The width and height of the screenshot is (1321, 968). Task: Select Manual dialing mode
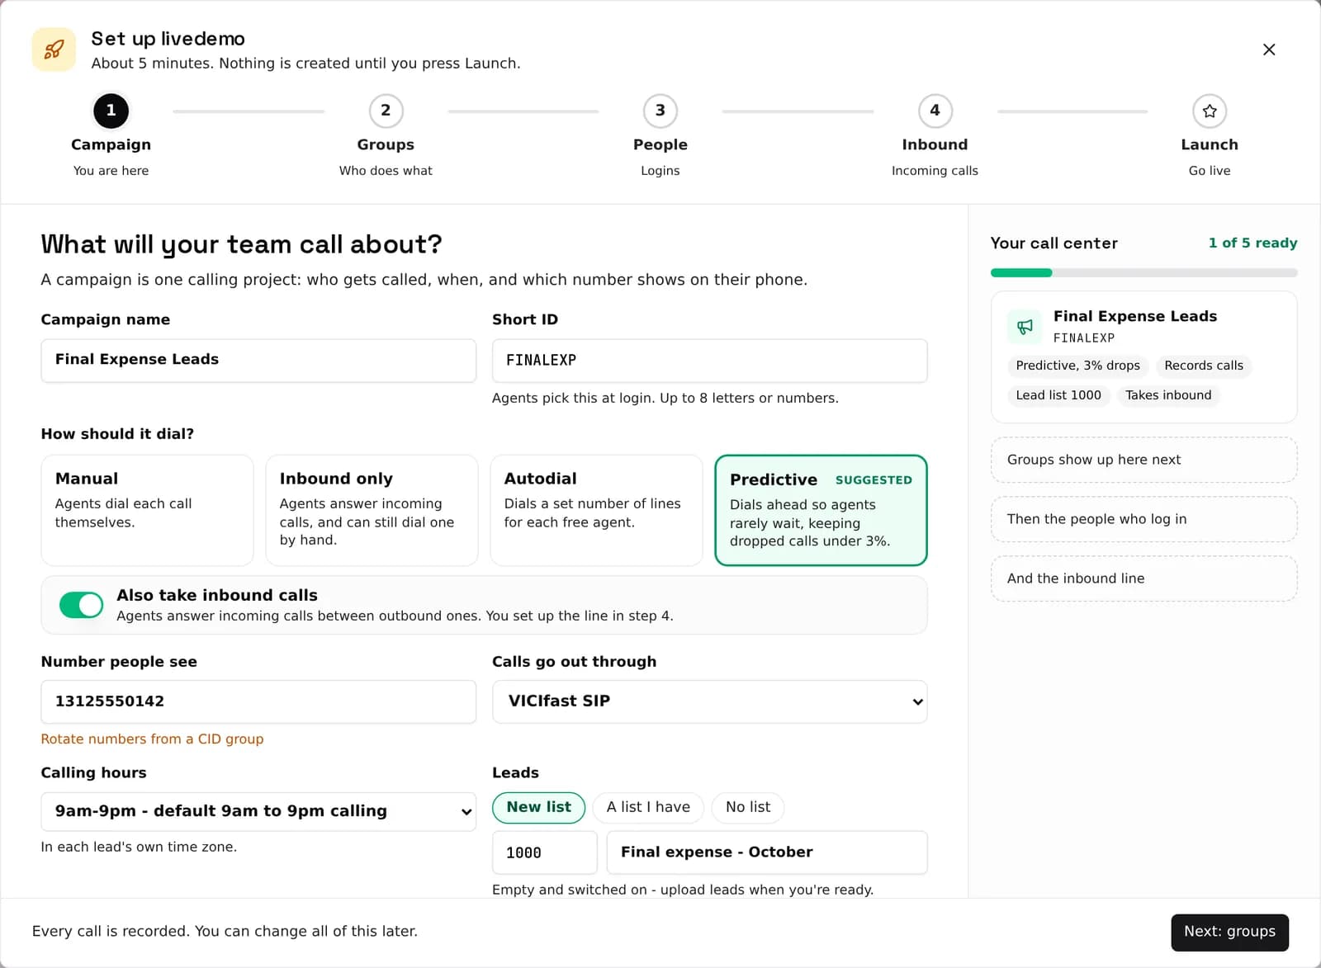pyautogui.click(x=147, y=510)
